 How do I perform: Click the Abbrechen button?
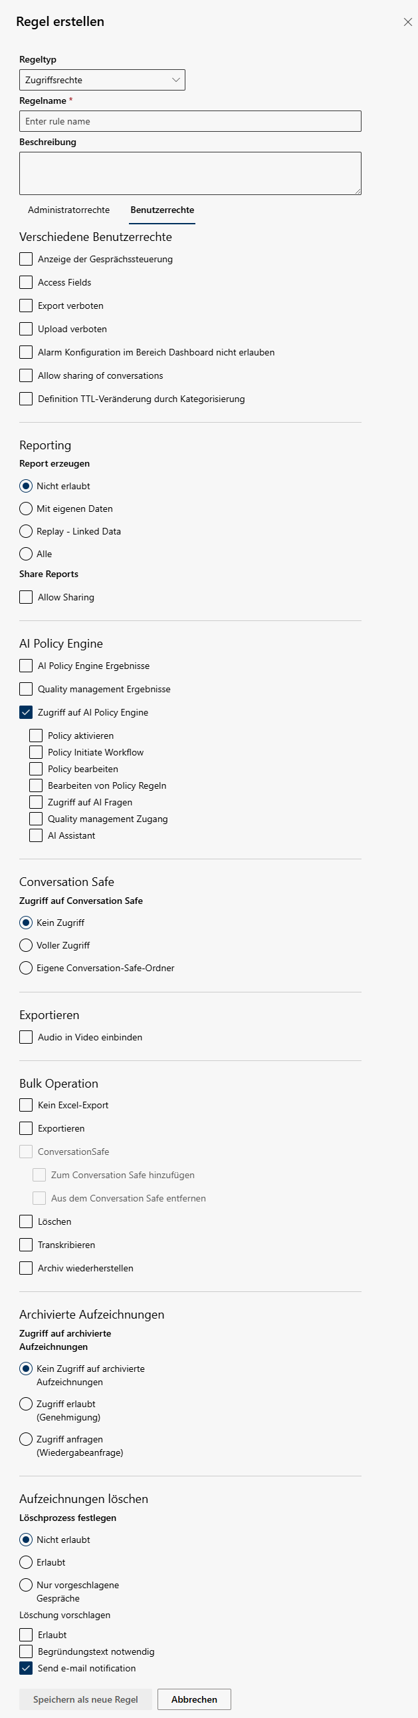coord(194,1699)
